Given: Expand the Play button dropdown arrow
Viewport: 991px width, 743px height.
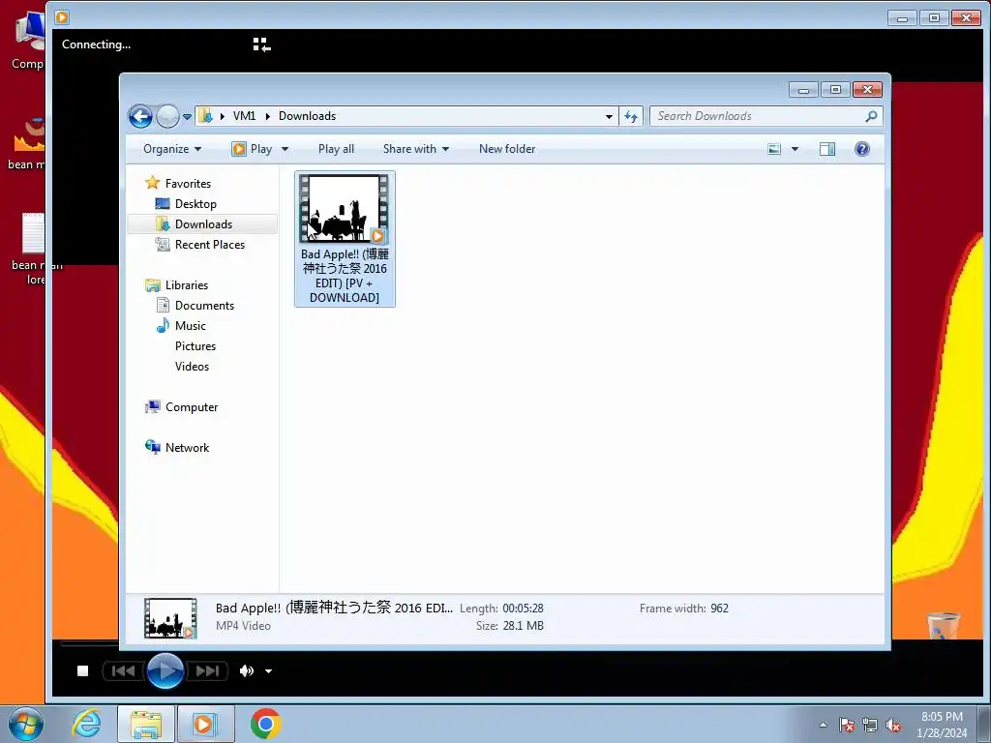Looking at the screenshot, I should point(285,149).
